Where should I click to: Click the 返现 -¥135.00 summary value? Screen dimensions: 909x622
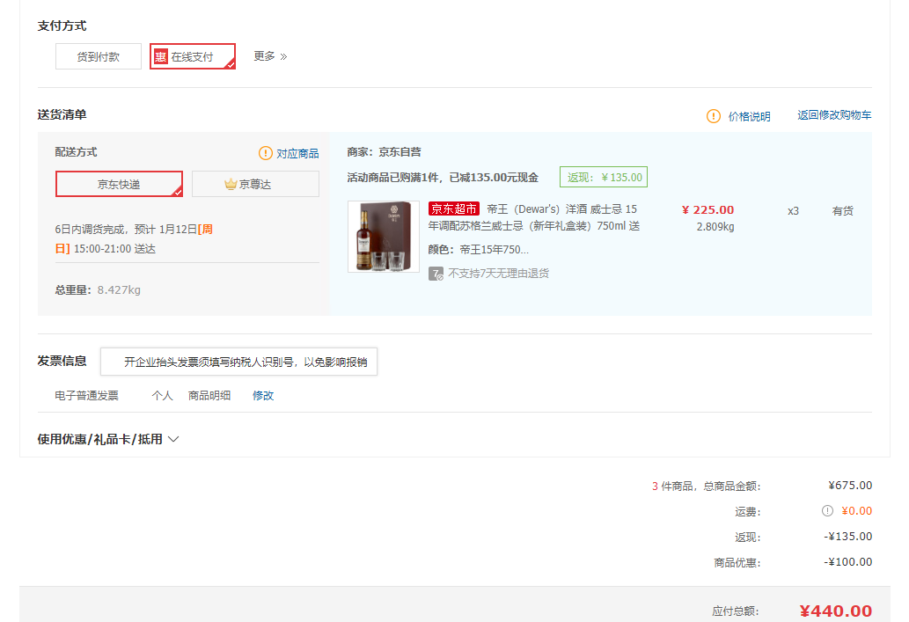[x=847, y=536]
